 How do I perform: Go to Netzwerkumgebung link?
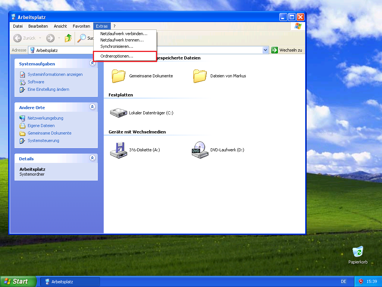pos(45,118)
